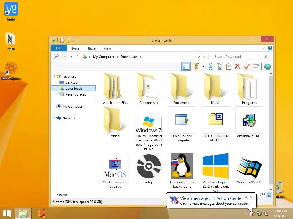Select the Music folder
Viewport: 293px width, 219px height.
tap(216, 89)
